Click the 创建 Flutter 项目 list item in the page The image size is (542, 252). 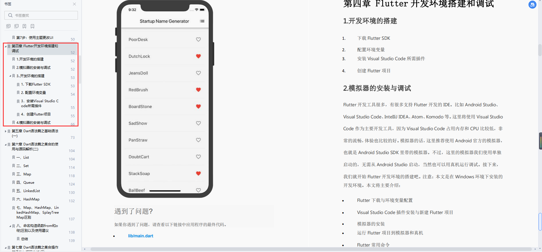pyautogui.click(x=374, y=71)
